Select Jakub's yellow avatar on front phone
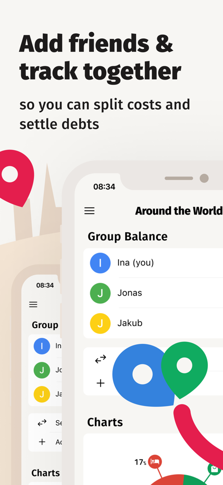The image size is (223, 485). click(x=100, y=323)
